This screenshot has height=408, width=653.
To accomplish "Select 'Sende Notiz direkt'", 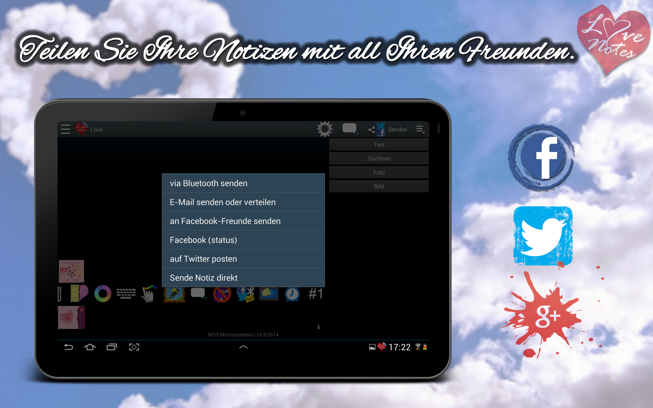I will 243,278.
